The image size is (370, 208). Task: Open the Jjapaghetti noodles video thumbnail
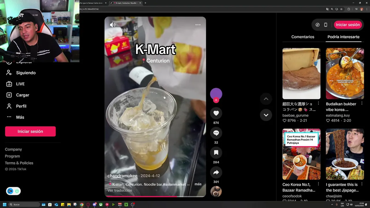(x=345, y=154)
